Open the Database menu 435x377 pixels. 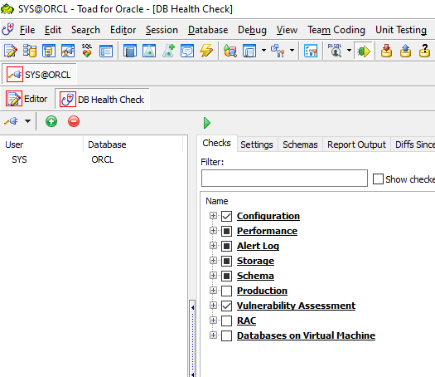[x=208, y=30]
